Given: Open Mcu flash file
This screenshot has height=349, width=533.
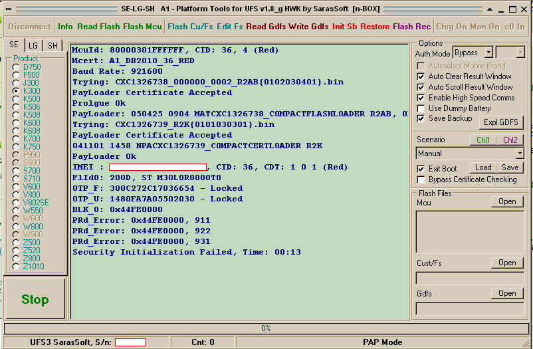Looking at the screenshot, I should point(507,201).
